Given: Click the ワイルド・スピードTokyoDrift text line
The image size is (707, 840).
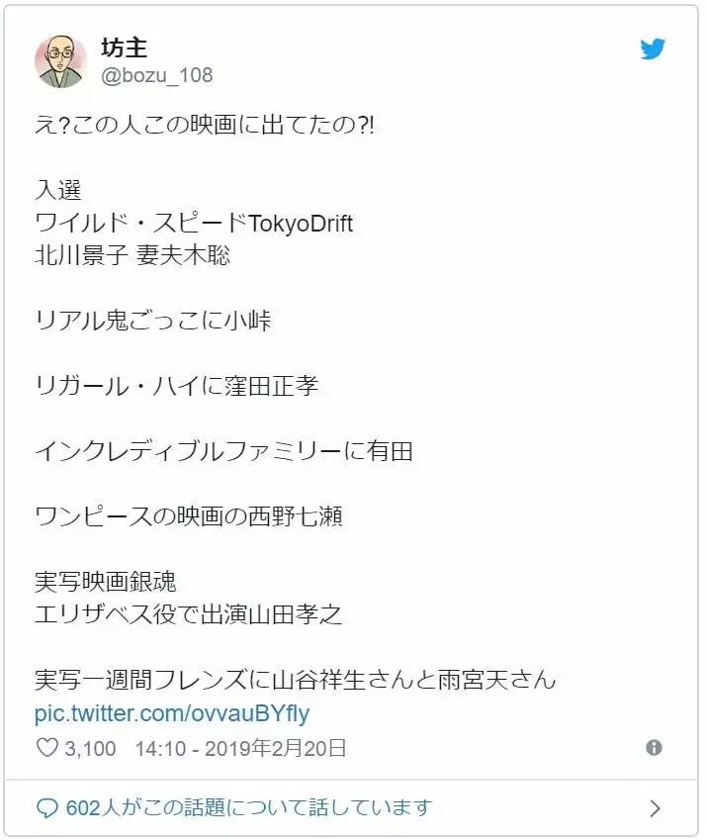Looking at the screenshot, I should pyautogui.click(x=194, y=223).
